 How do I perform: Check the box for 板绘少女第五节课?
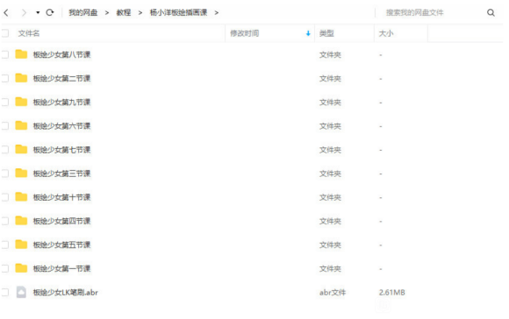pos(5,245)
